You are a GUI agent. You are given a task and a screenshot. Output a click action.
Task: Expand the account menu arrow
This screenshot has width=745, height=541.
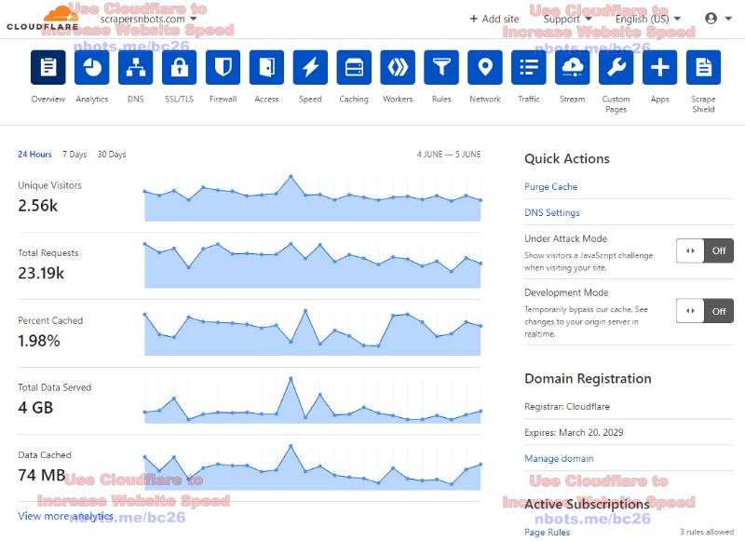click(x=728, y=19)
